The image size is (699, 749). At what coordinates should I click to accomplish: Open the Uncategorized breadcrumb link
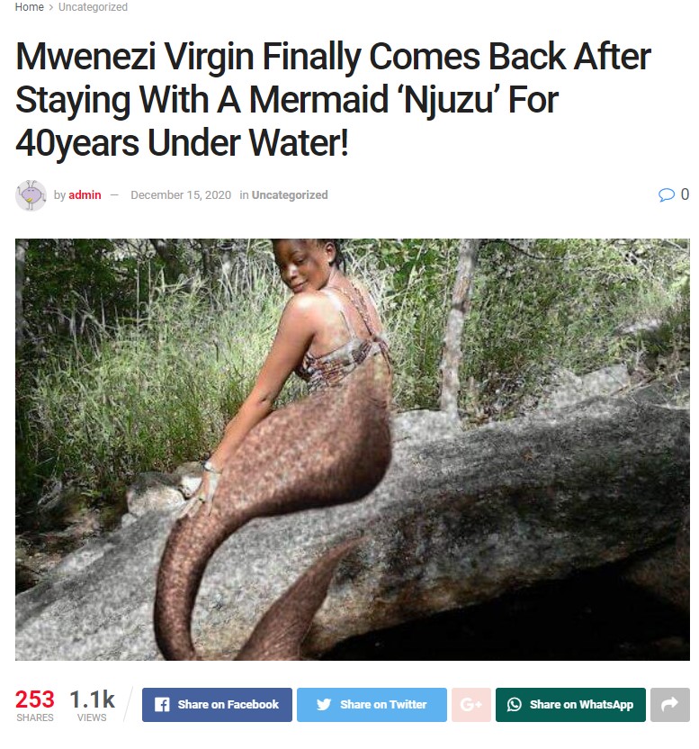[x=93, y=7]
